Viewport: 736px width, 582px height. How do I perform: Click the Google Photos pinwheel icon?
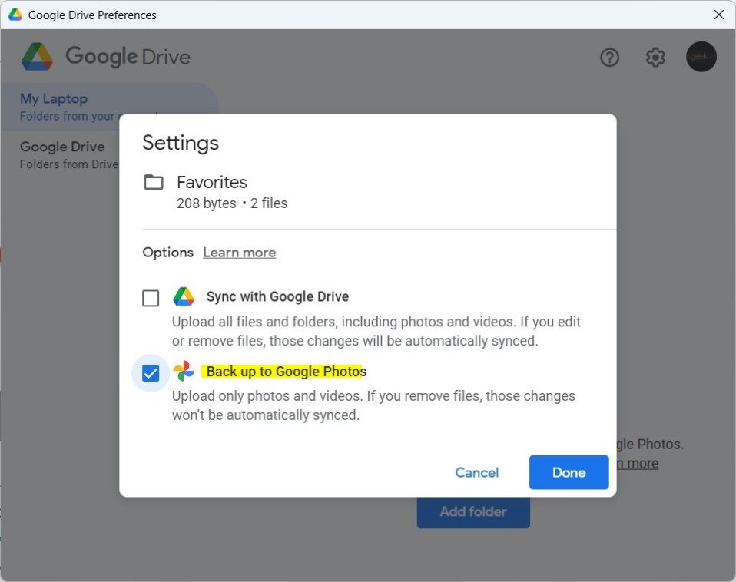tap(184, 372)
